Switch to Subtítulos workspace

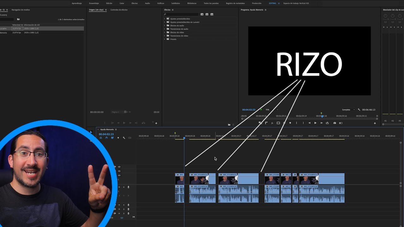tap(175, 3)
